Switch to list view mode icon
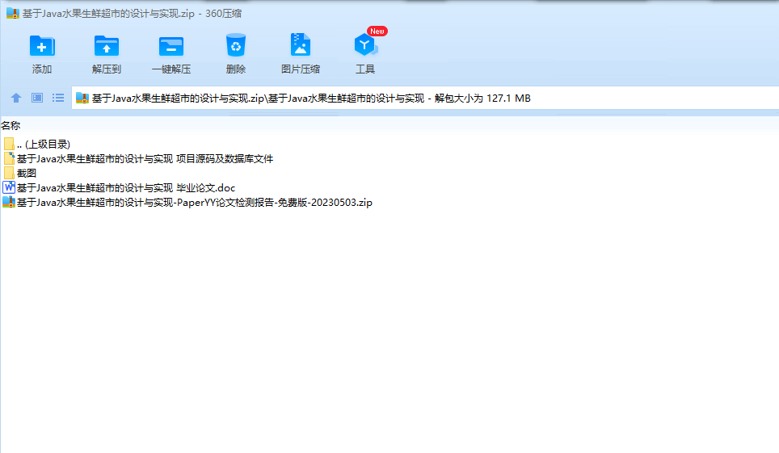 point(58,98)
